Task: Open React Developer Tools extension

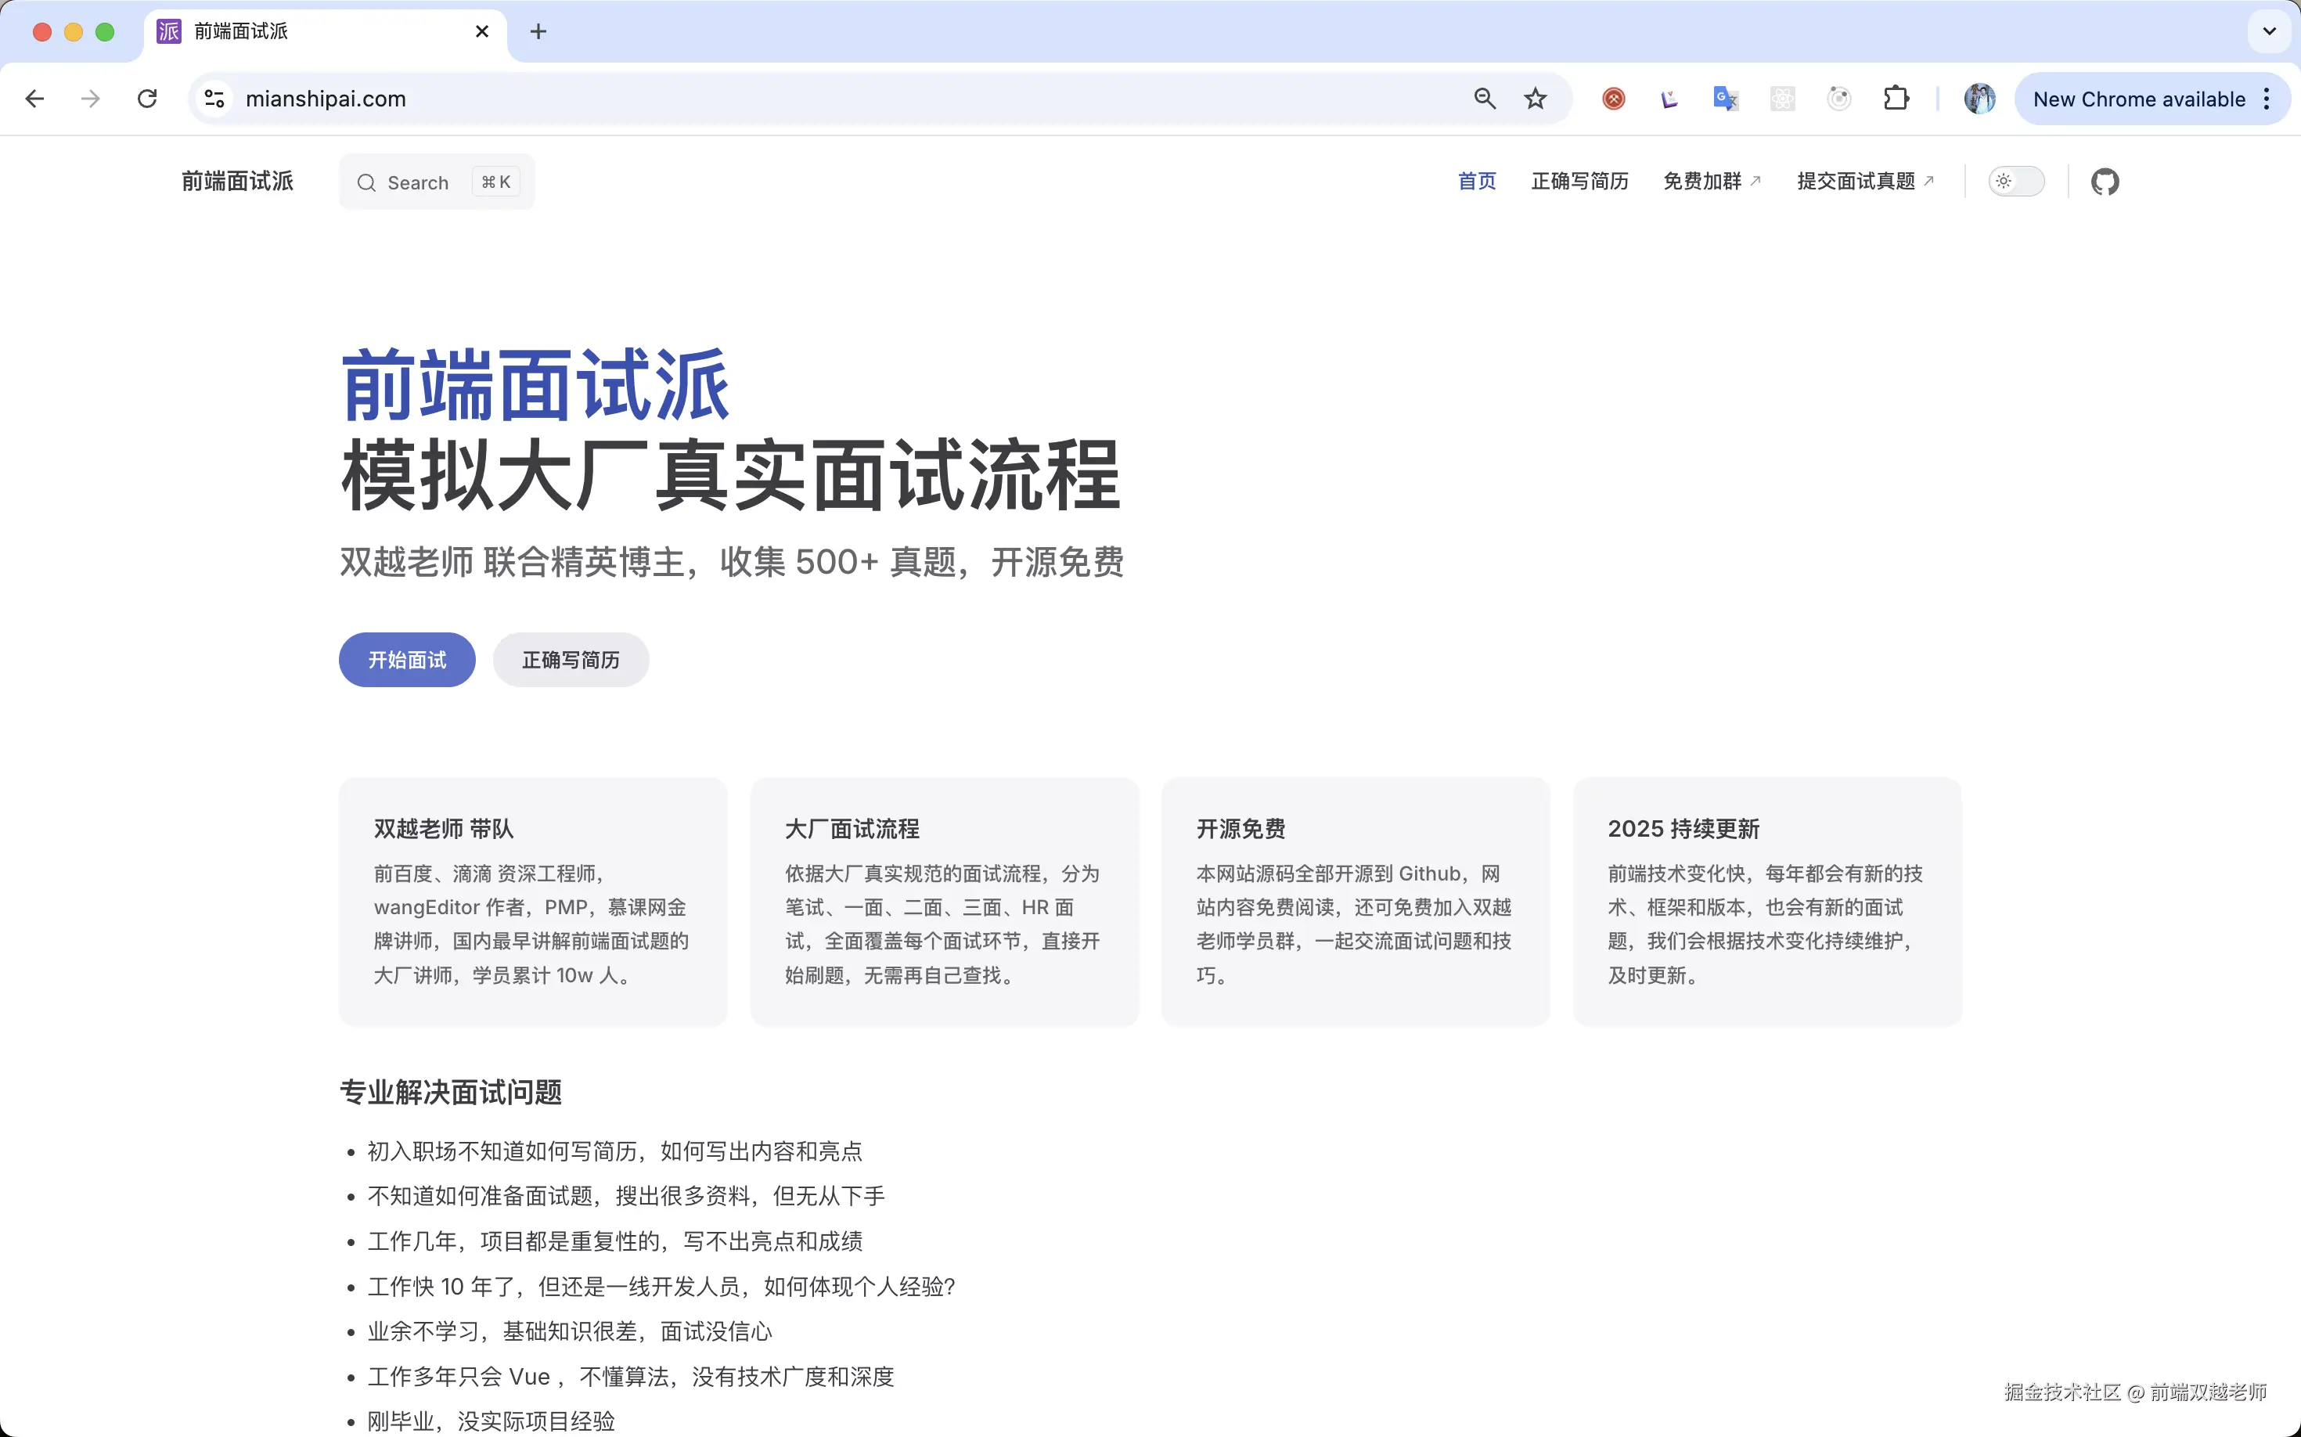Action: coord(1782,98)
